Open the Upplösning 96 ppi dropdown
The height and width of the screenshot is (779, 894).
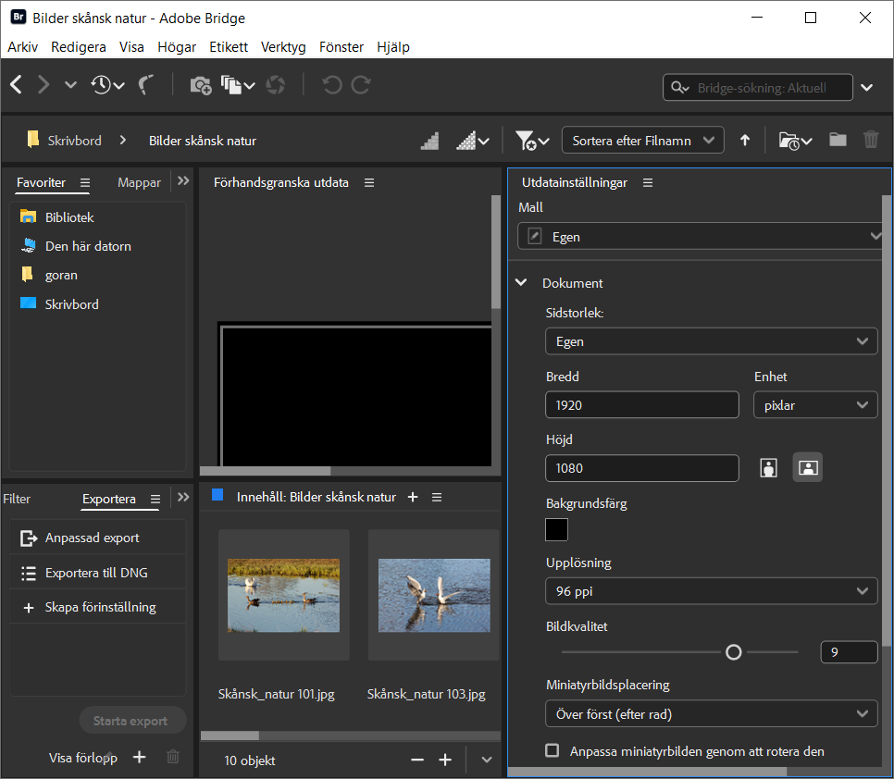pos(711,591)
